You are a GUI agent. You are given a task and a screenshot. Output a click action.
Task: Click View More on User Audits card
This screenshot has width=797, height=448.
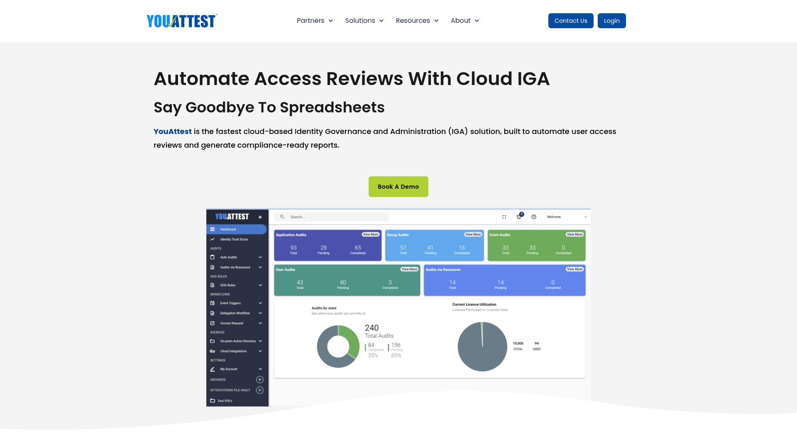(409, 269)
